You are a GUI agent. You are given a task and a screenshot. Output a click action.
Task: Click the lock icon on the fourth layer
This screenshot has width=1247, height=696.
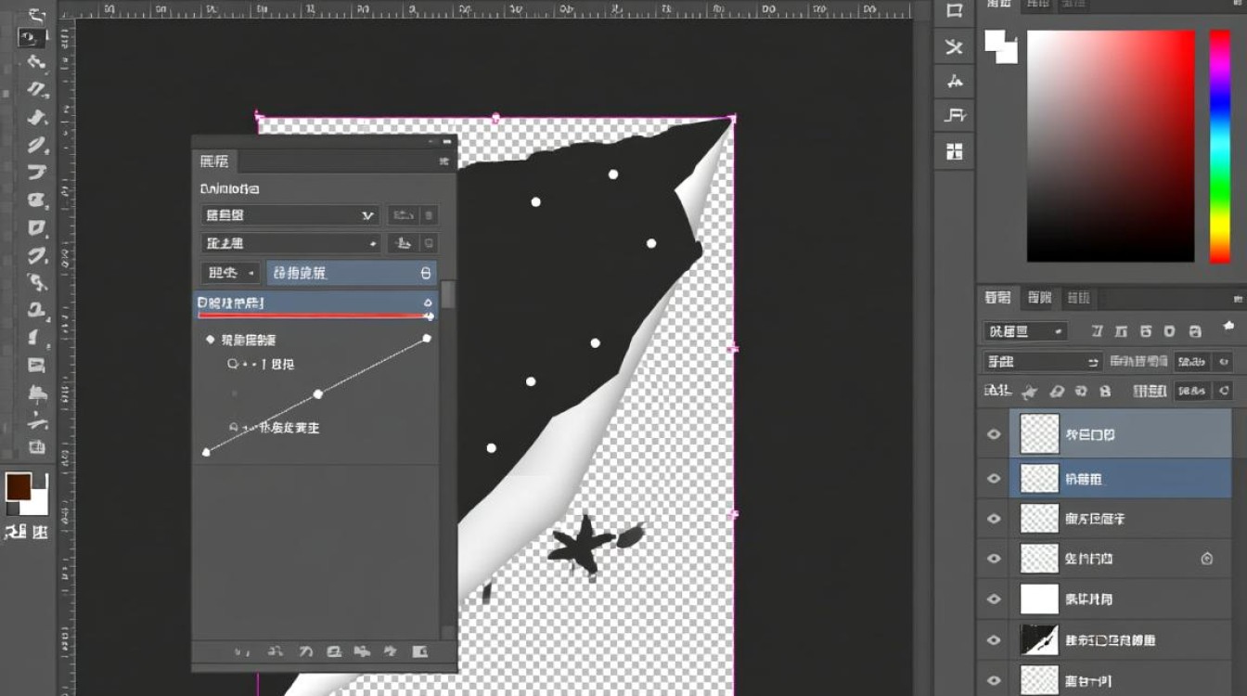point(1206,559)
